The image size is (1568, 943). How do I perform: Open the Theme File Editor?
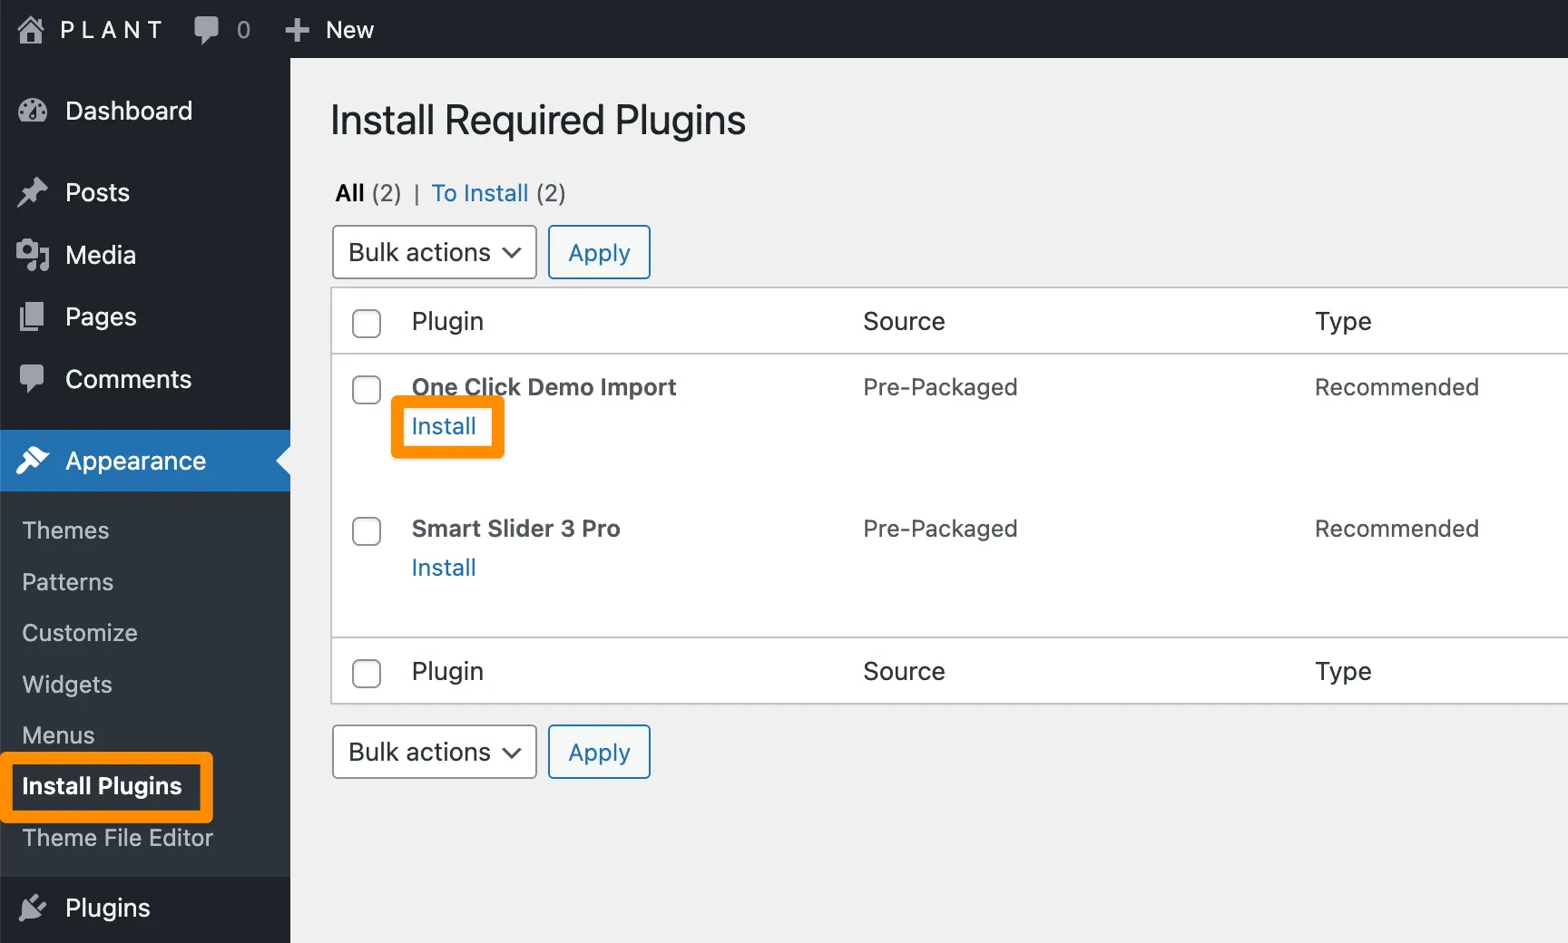click(116, 838)
